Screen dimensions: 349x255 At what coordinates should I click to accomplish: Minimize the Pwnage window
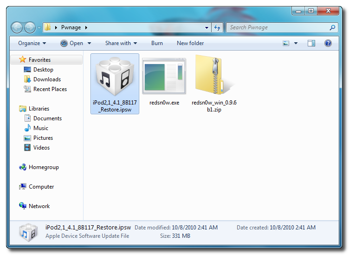click(298, 11)
